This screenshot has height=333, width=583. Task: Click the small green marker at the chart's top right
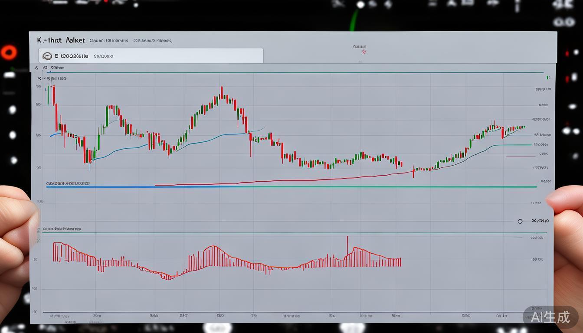(x=548, y=78)
